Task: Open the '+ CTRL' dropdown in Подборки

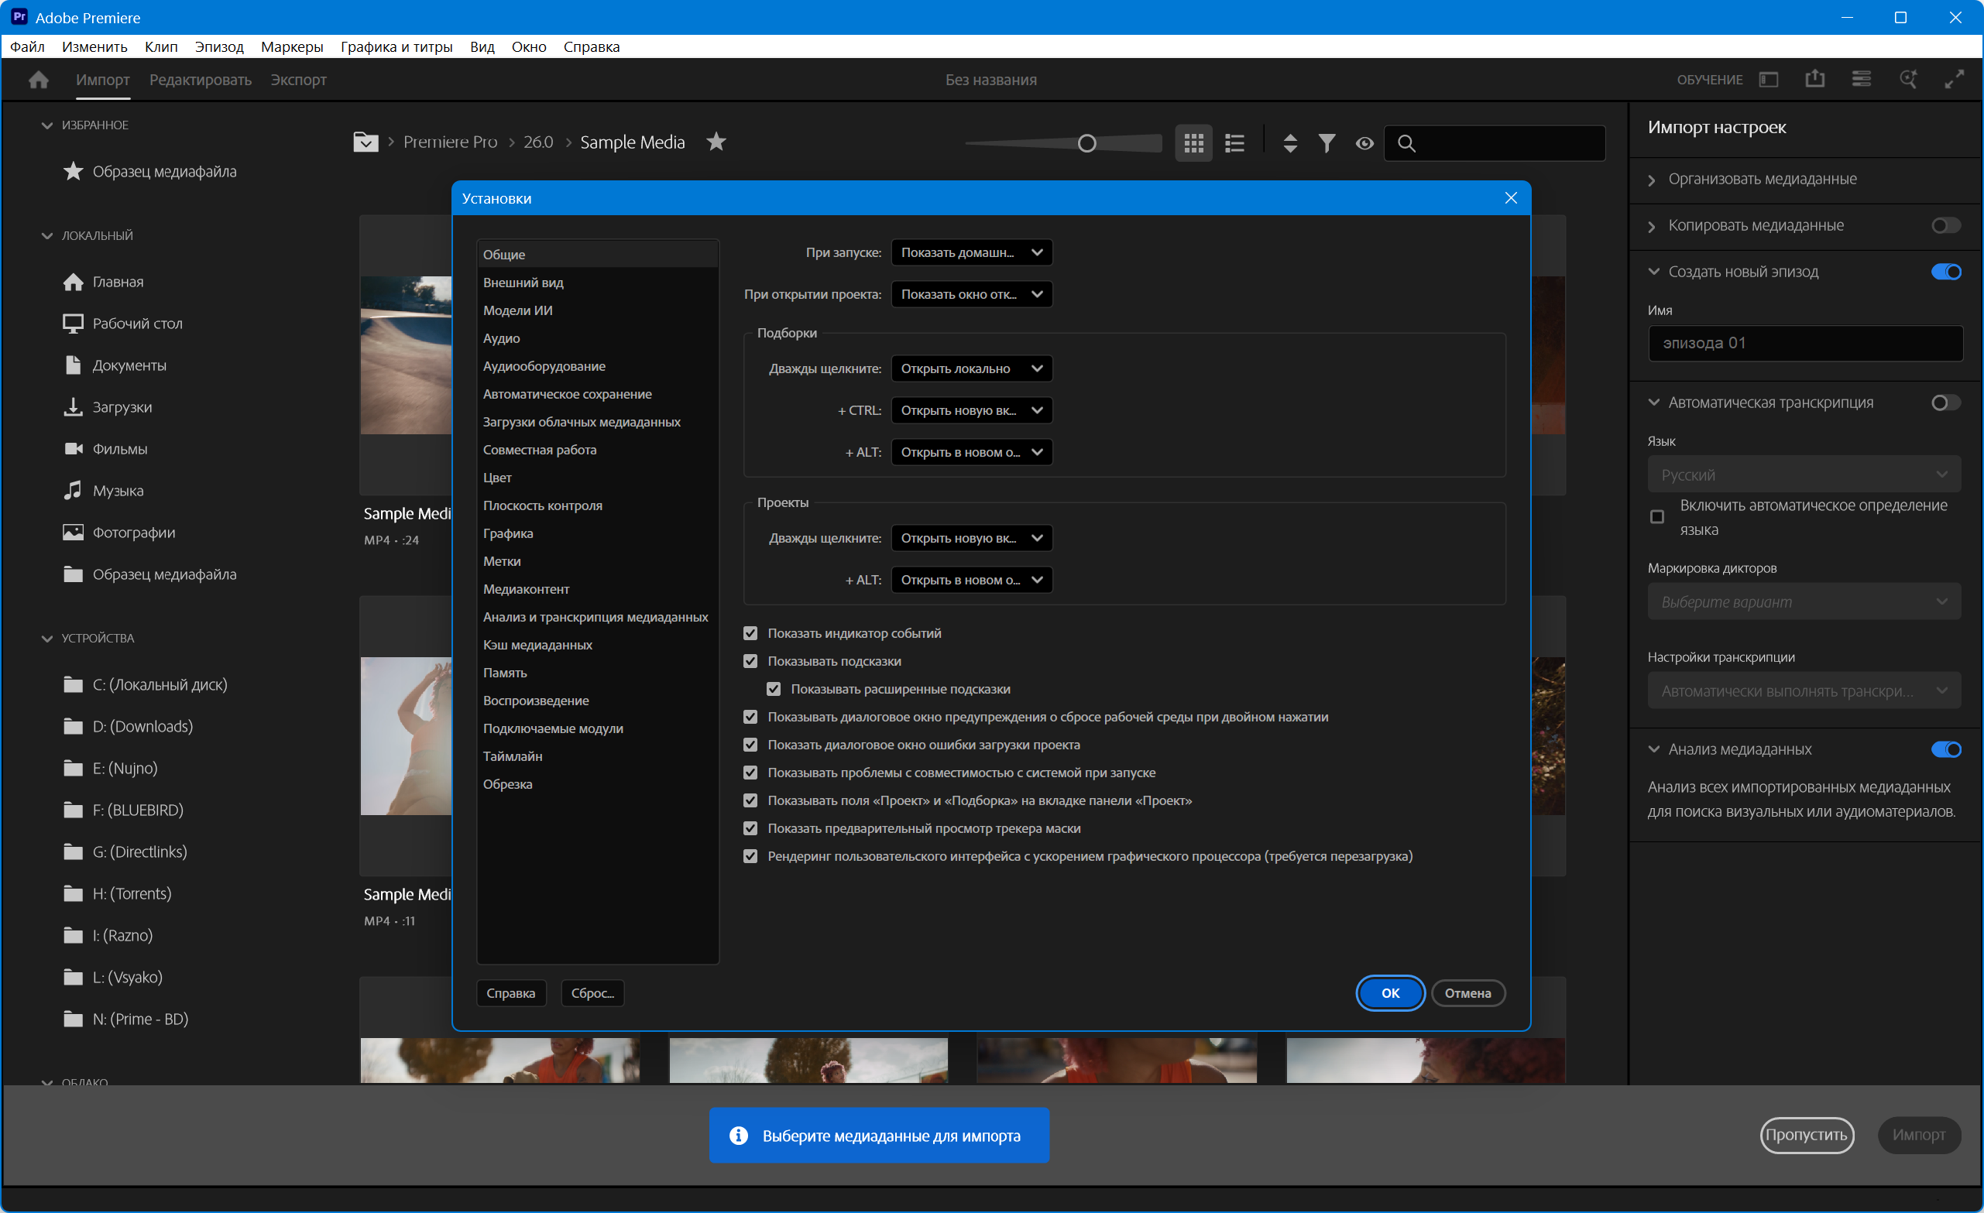Action: click(x=971, y=410)
